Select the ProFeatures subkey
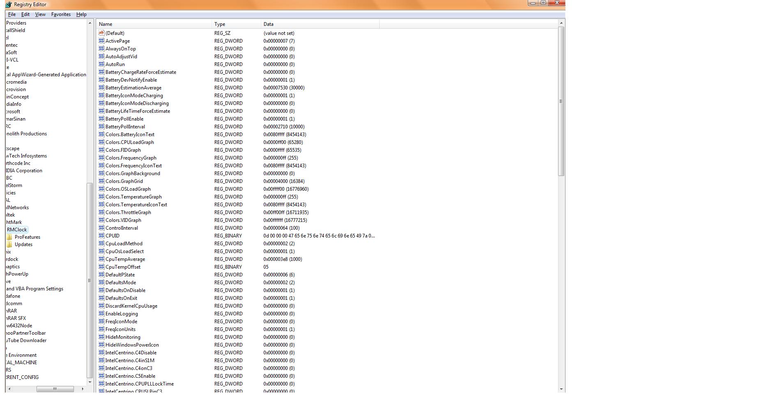This screenshot has height=404, width=763. [28, 237]
